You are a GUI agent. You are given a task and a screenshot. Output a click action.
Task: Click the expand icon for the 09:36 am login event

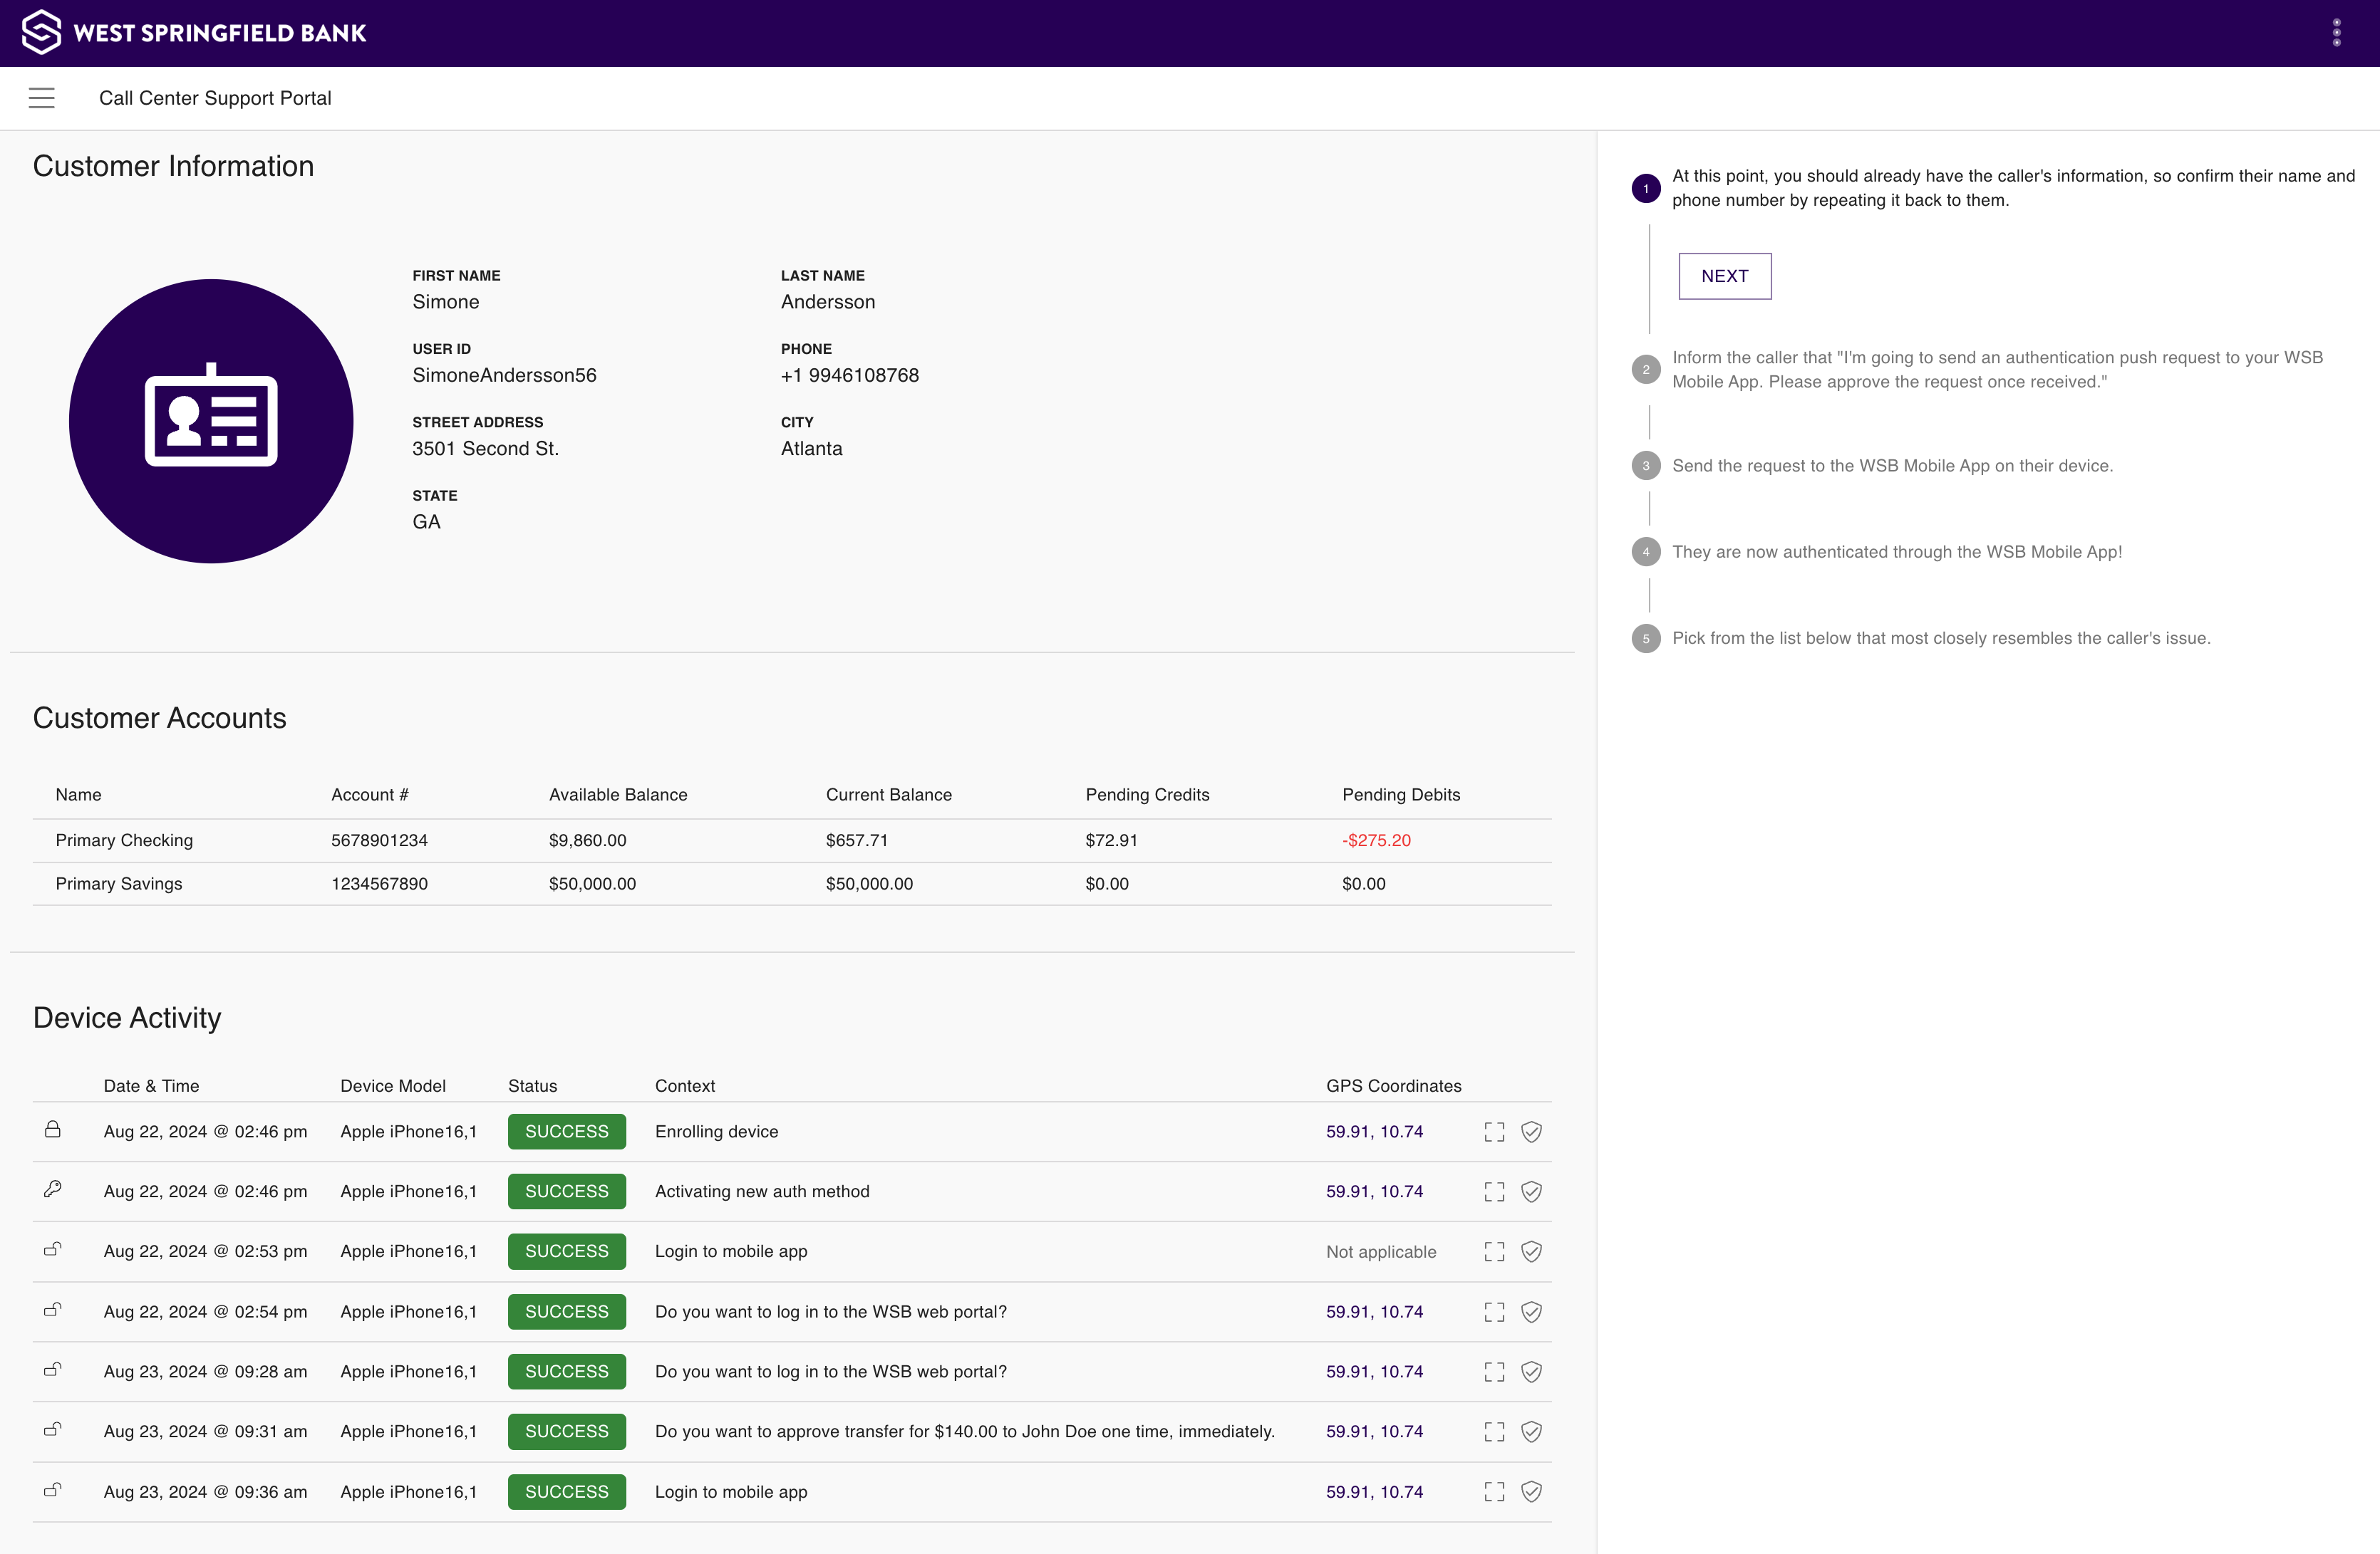[x=1494, y=1491]
